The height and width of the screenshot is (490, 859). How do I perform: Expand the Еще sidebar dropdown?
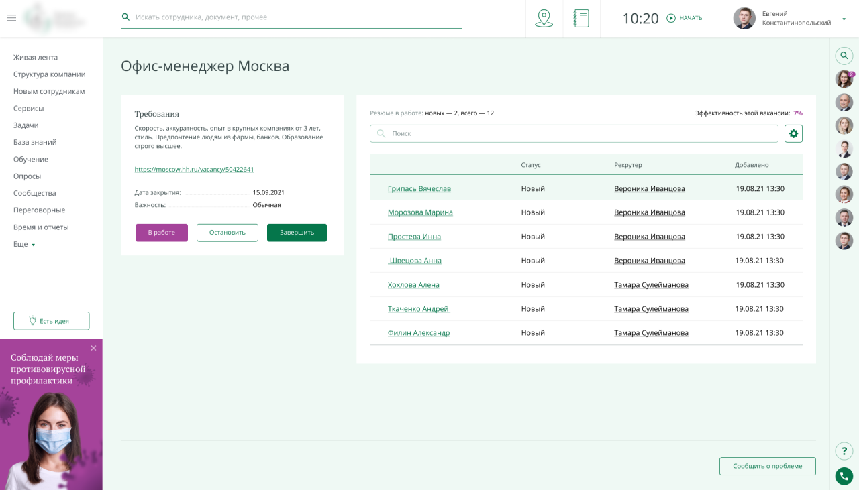pos(24,244)
